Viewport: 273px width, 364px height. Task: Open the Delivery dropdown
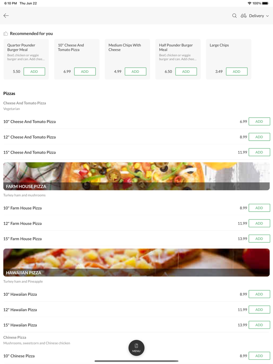pos(257,16)
